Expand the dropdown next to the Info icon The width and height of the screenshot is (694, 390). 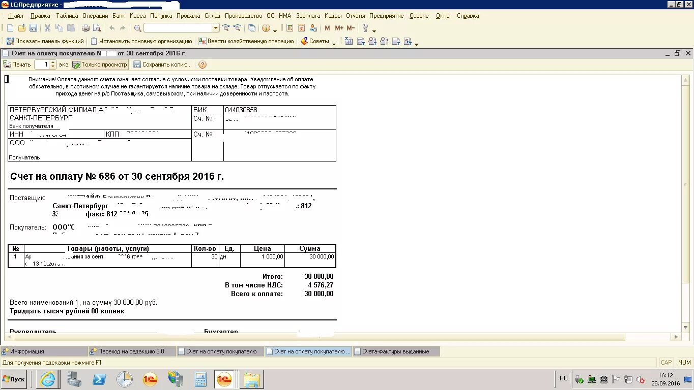click(x=275, y=30)
